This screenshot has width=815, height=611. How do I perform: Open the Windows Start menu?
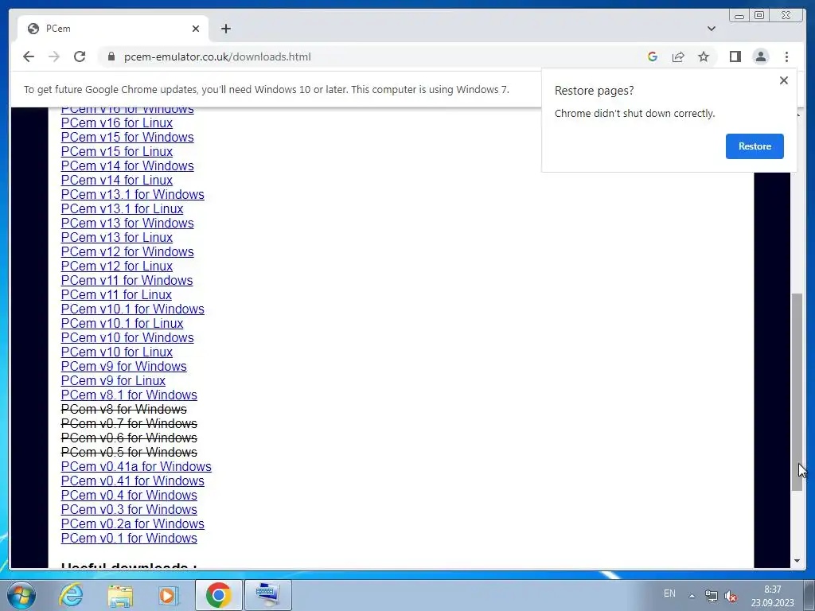(21, 595)
